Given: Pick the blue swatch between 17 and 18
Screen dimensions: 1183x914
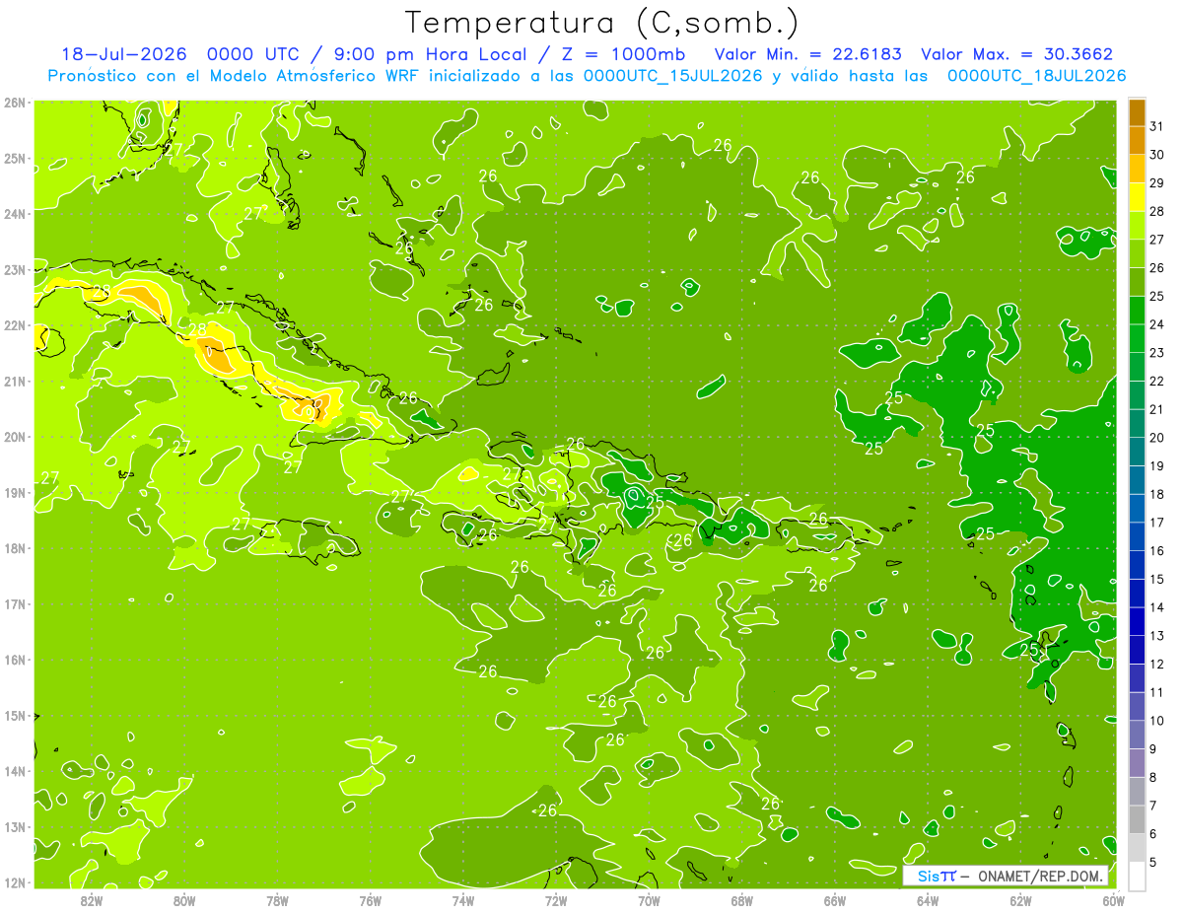Looking at the screenshot, I should 1137,509.
